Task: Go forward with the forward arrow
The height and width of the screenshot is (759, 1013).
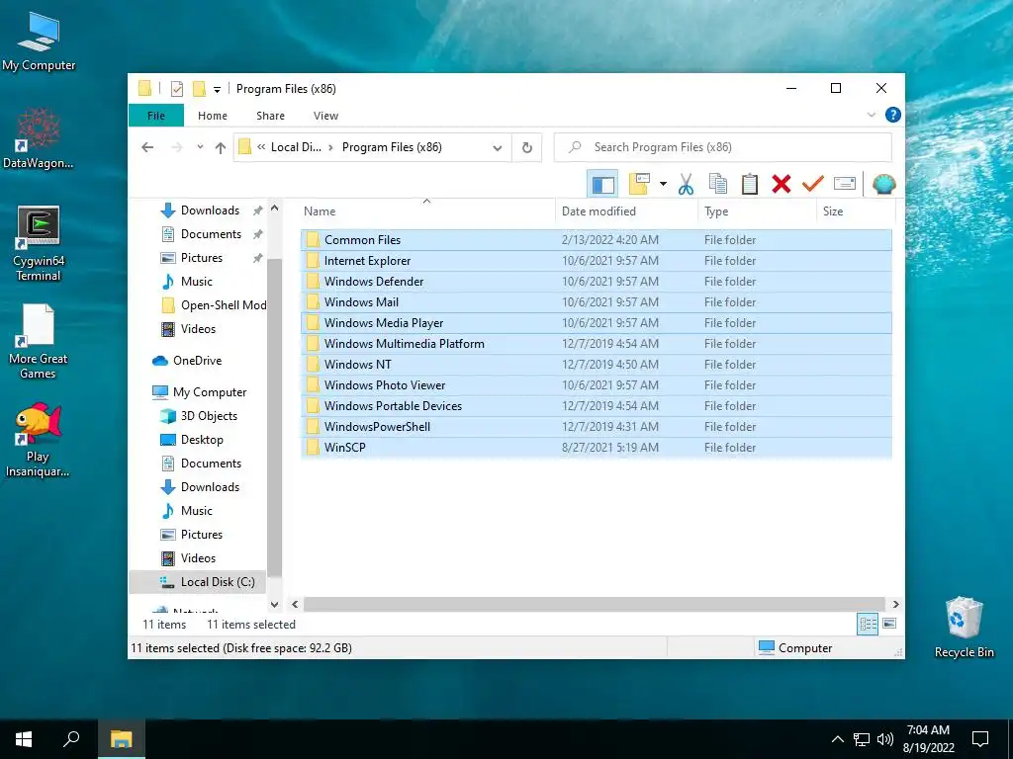Action: click(x=177, y=147)
